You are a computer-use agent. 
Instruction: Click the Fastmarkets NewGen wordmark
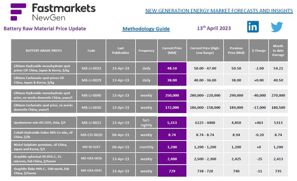click(64, 12)
